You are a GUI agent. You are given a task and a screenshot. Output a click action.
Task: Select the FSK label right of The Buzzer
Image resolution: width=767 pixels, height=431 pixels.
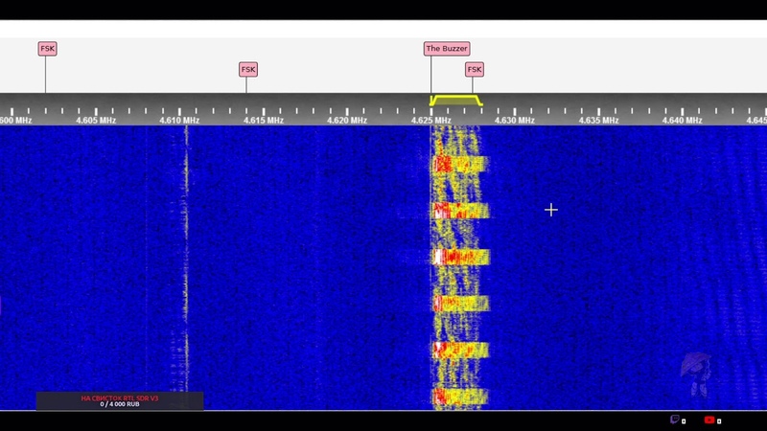click(x=475, y=69)
